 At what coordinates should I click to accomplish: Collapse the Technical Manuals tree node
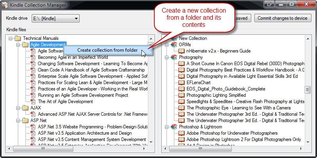(x=11, y=38)
